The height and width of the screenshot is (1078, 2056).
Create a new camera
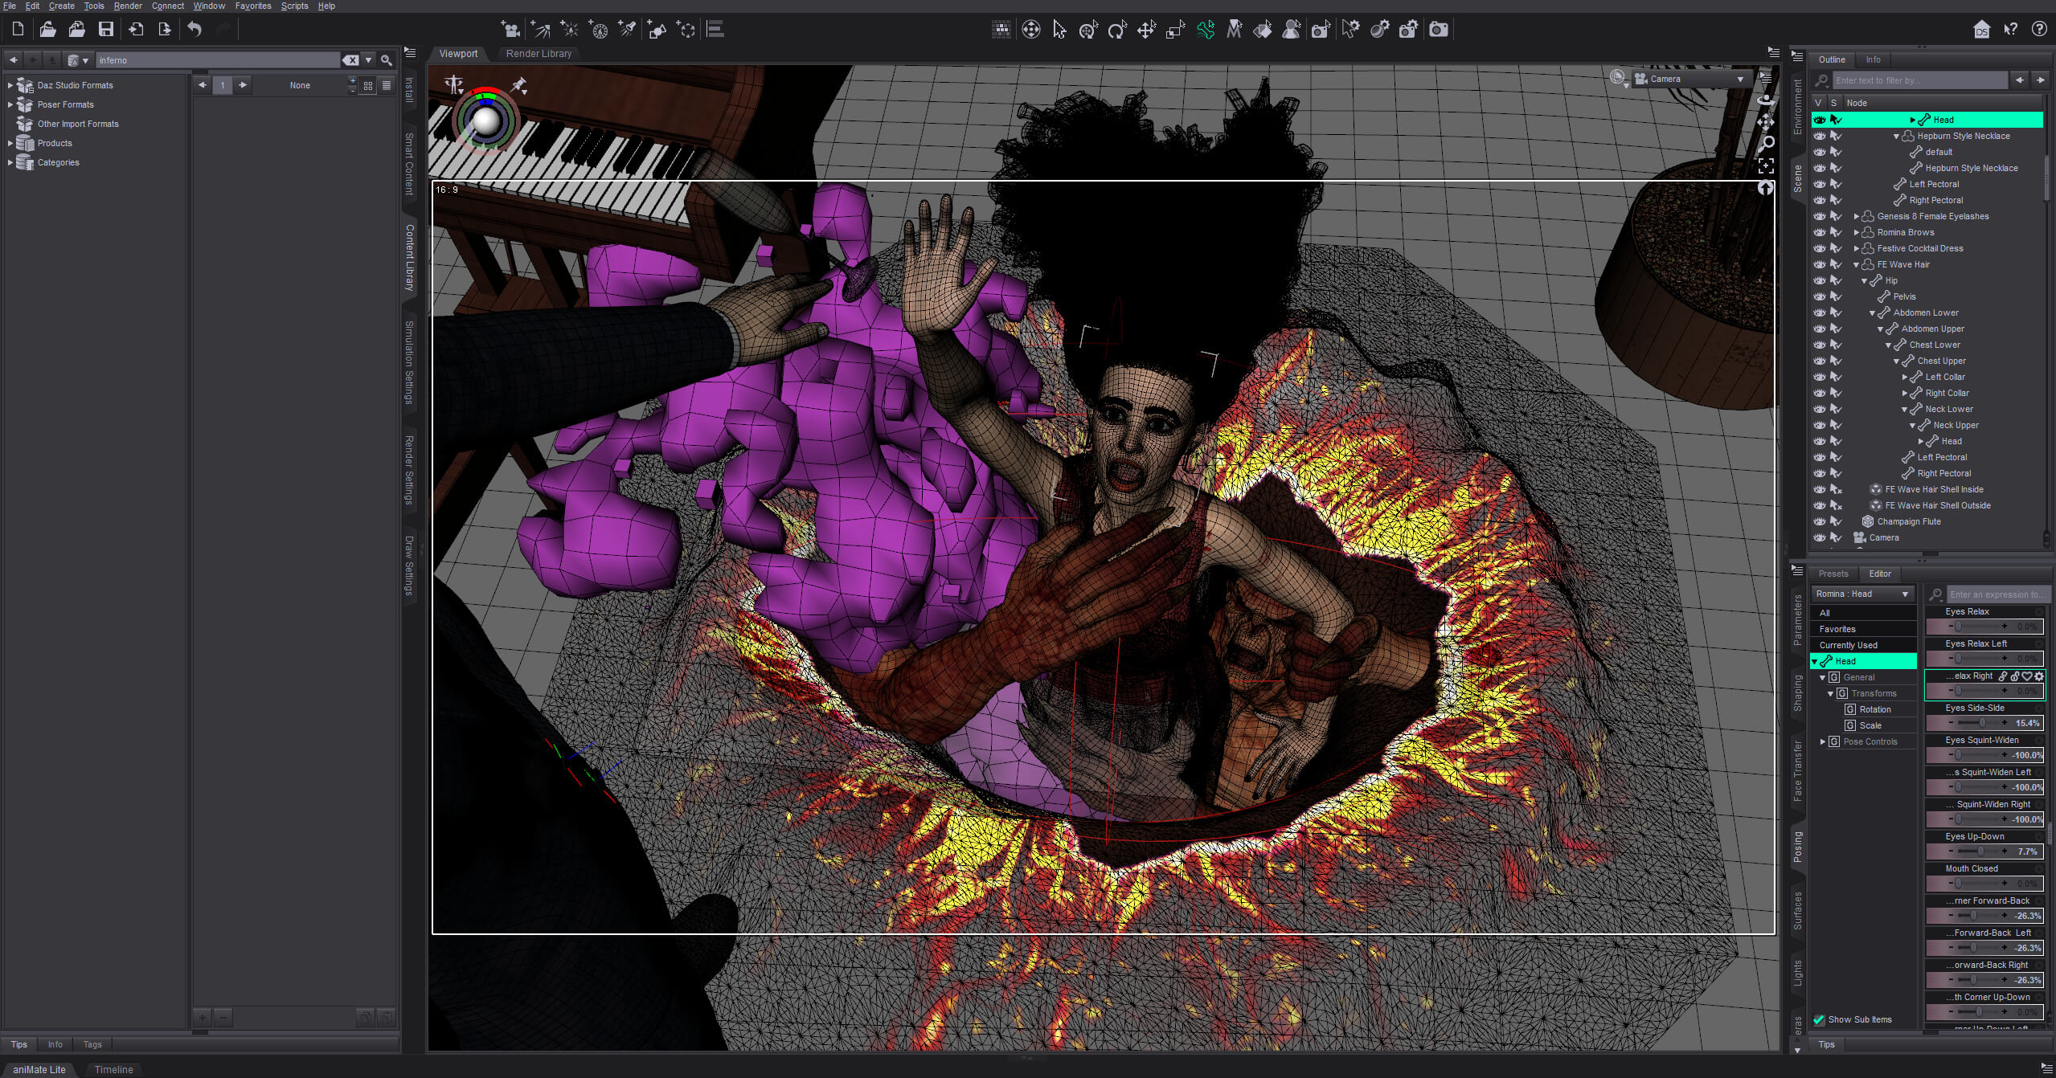pyautogui.click(x=510, y=30)
